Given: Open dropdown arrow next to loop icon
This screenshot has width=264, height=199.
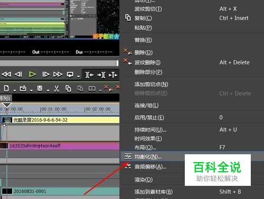Looking at the screenshot, I should click(x=79, y=76).
